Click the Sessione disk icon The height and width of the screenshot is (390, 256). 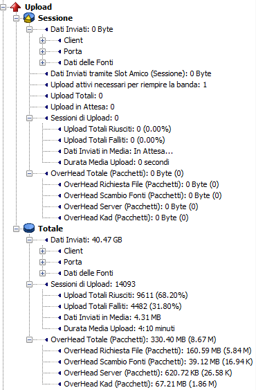(29, 18)
